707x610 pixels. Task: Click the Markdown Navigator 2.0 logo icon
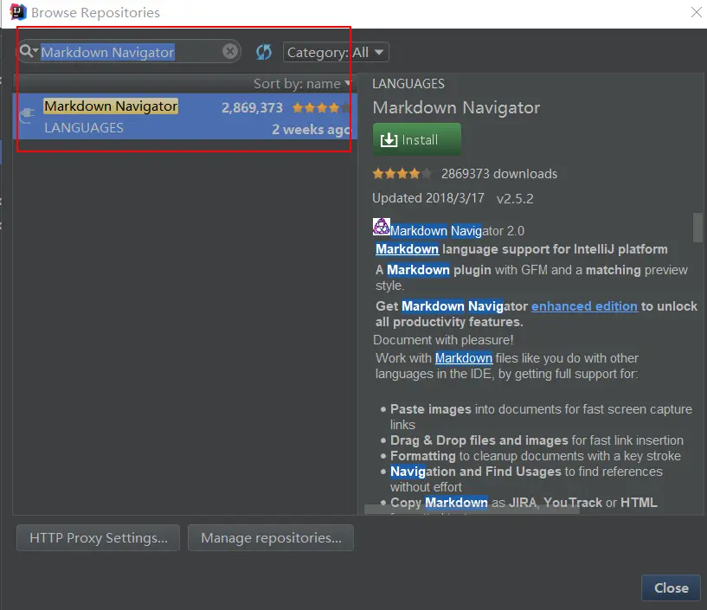click(x=381, y=227)
